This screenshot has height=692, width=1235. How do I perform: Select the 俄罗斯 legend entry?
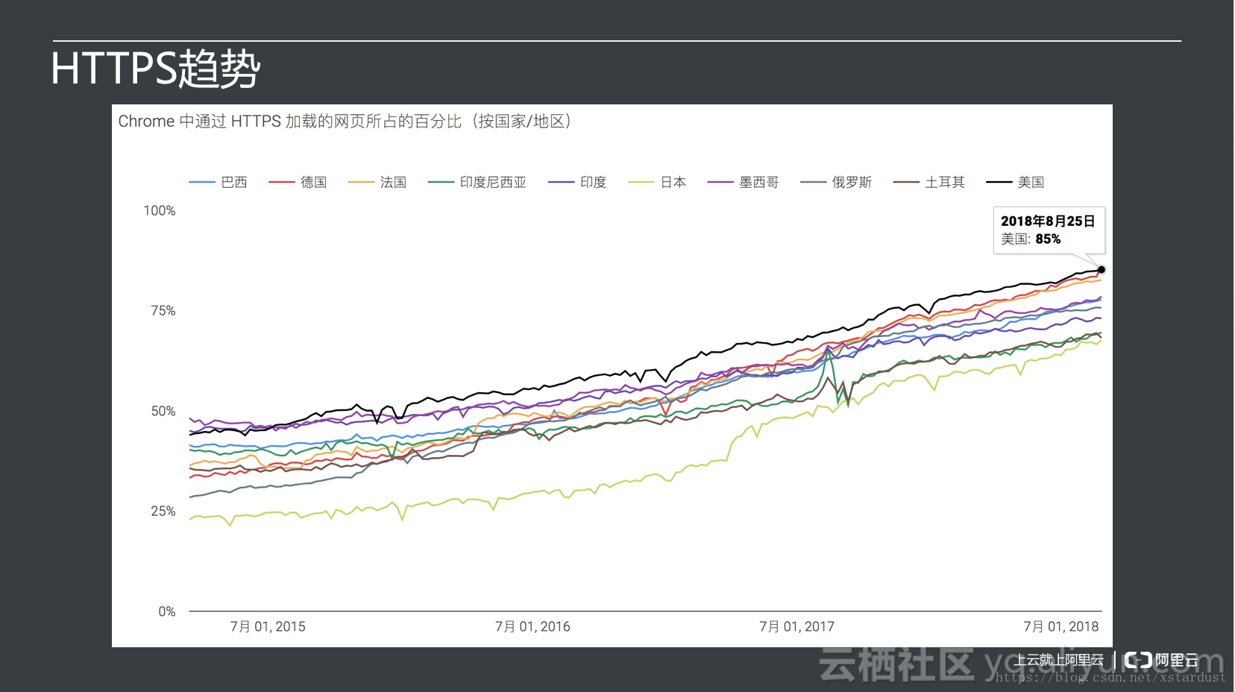coord(837,182)
